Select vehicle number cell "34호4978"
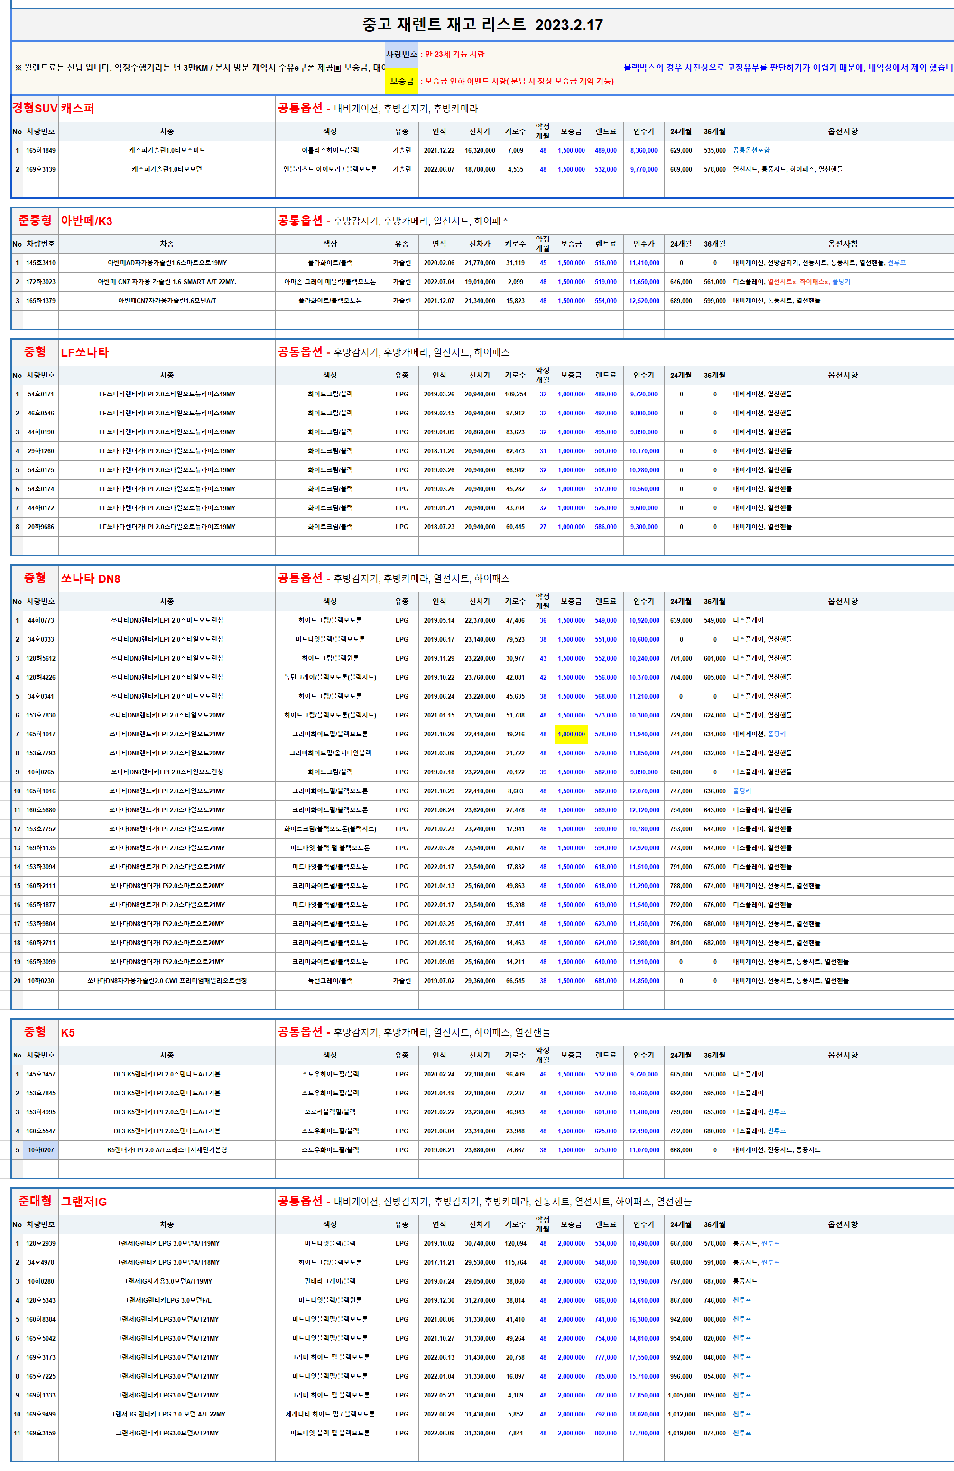The image size is (954, 1471). (41, 1263)
